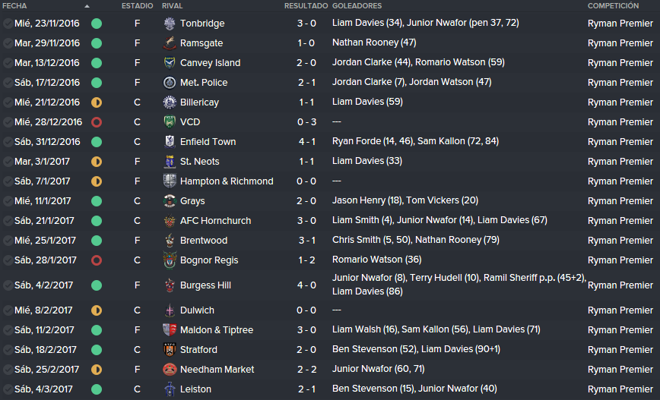
Task: Open the Ramsgate club badge
Action: [170, 43]
